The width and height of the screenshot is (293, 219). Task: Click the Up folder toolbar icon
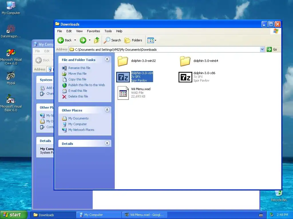97,40
